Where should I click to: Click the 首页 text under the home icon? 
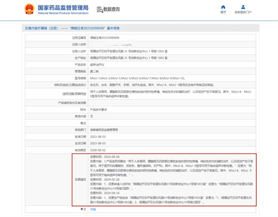pyautogui.click(x=223, y=12)
